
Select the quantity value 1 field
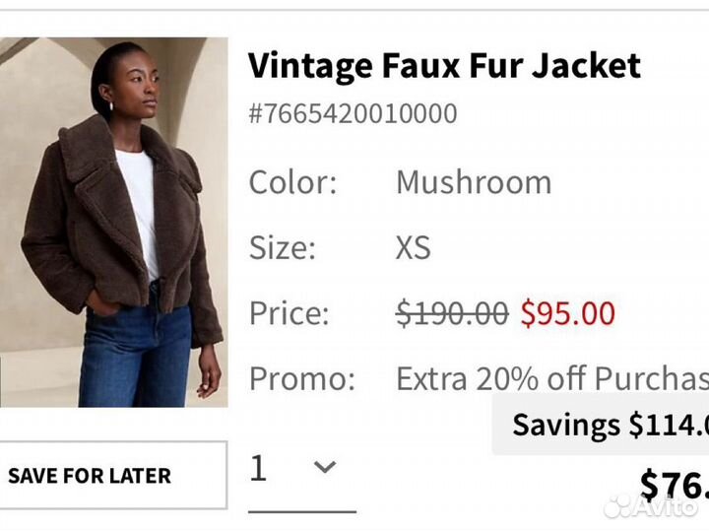(x=302, y=469)
